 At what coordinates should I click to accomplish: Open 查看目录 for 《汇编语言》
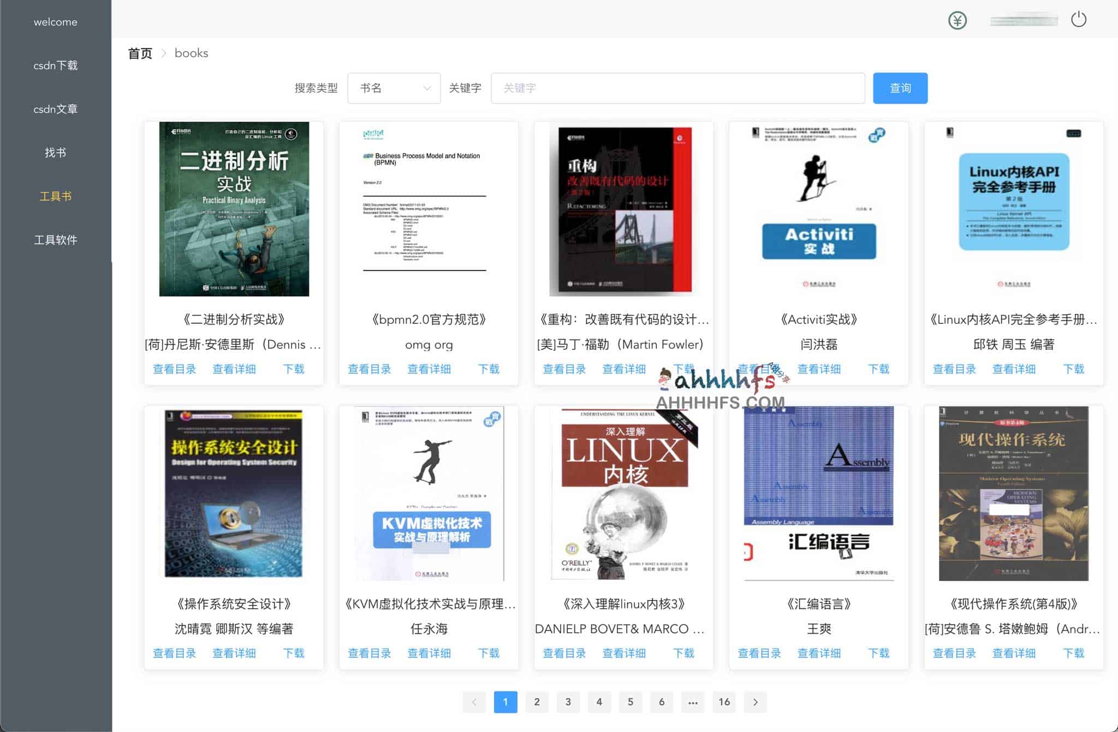tap(759, 653)
